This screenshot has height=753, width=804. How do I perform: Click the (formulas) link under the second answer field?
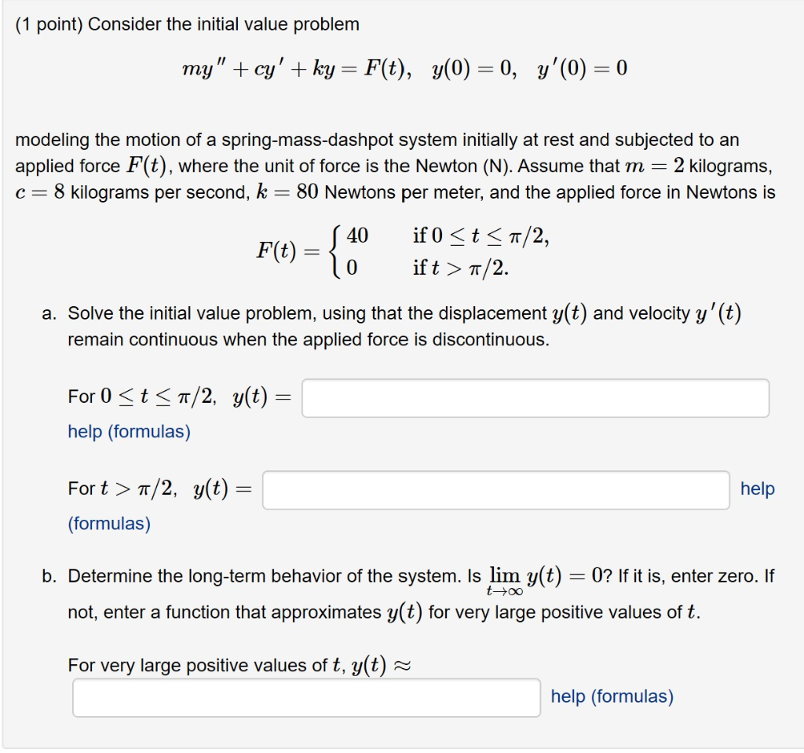[x=108, y=523]
